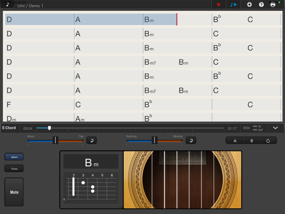Reset the Backing/Melody balance slider
The image size is (285, 214).
(191, 141)
